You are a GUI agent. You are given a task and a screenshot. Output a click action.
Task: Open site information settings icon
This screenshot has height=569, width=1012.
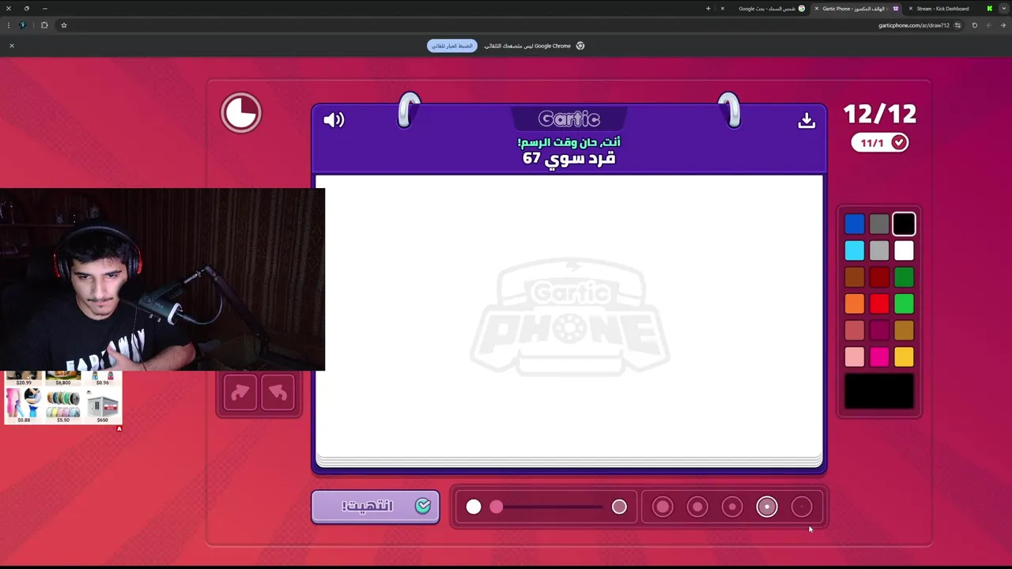coord(957,25)
